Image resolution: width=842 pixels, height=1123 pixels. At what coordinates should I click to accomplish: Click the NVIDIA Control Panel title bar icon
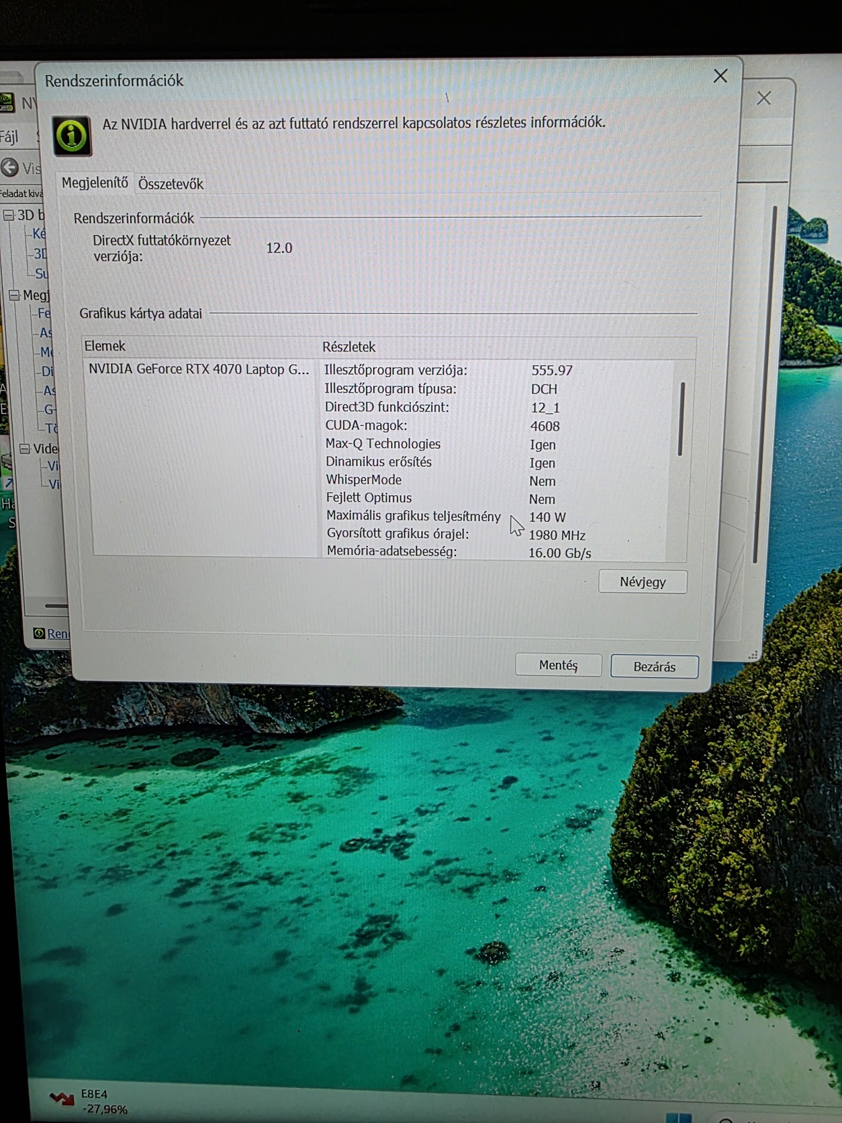pos(7,102)
